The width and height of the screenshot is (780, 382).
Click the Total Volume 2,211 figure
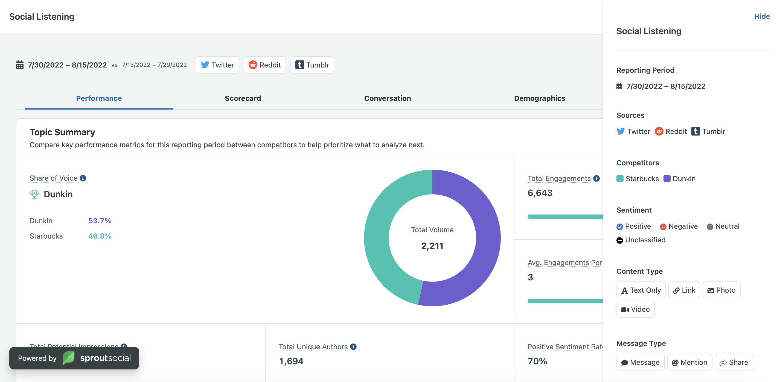tap(432, 246)
